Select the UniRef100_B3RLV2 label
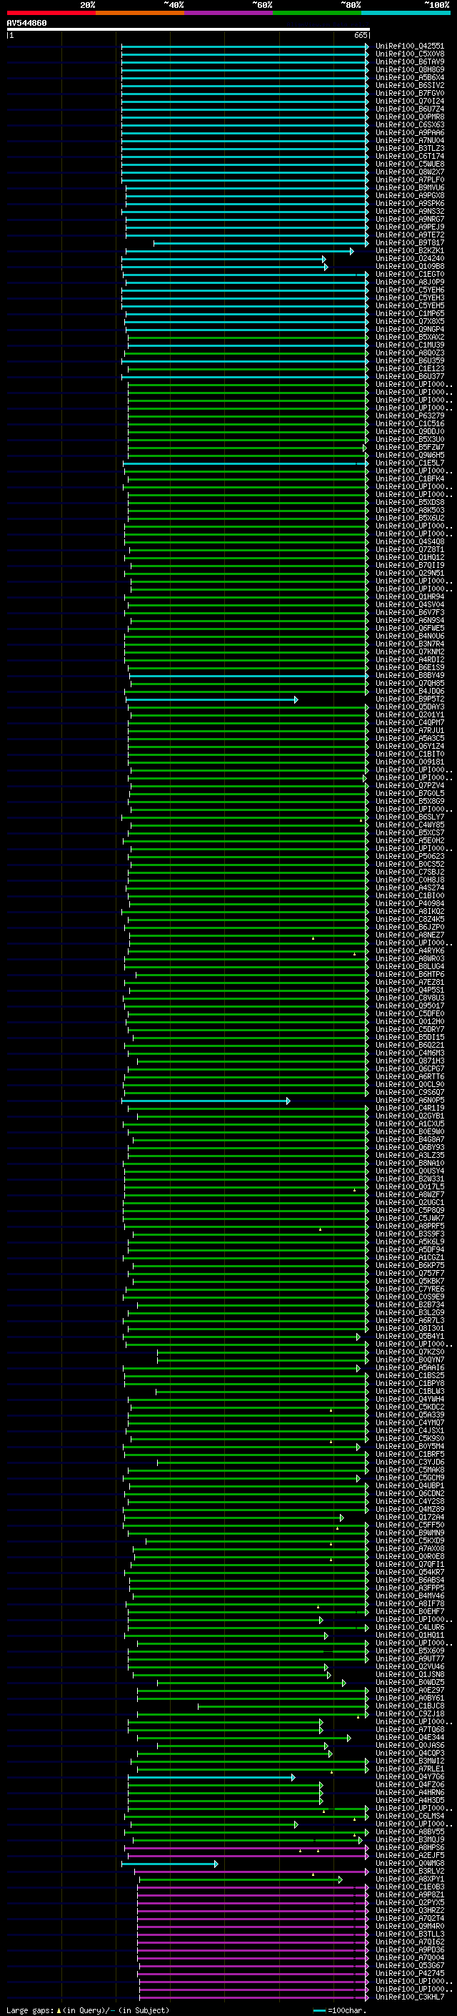This screenshot has width=457, height=2016. point(410,1870)
